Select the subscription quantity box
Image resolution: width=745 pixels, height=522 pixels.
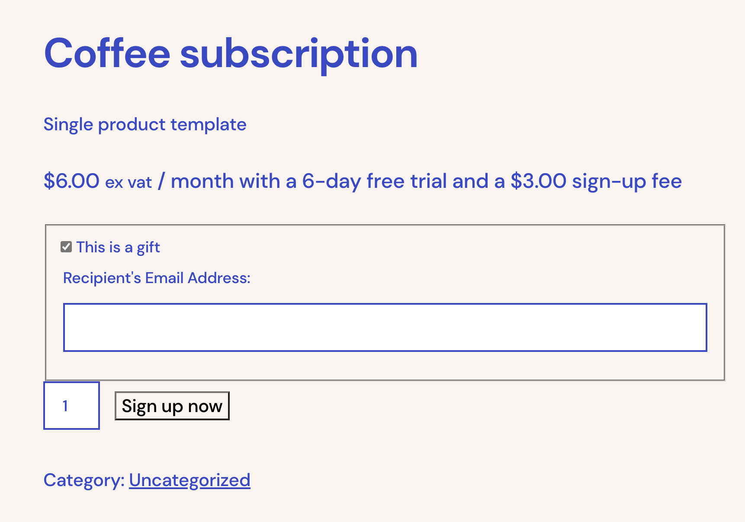pos(71,406)
